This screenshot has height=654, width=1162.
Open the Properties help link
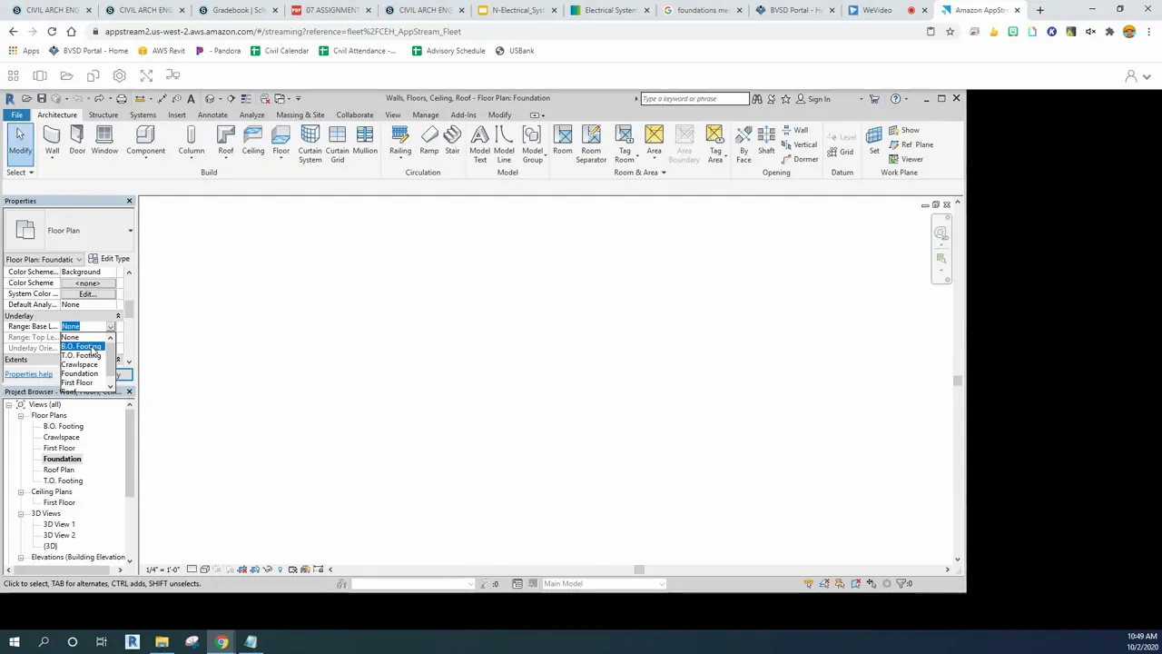pos(29,374)
